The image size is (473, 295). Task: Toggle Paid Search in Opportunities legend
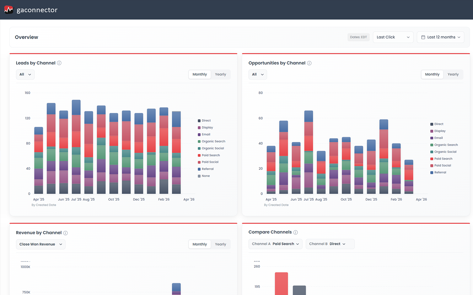441,159
